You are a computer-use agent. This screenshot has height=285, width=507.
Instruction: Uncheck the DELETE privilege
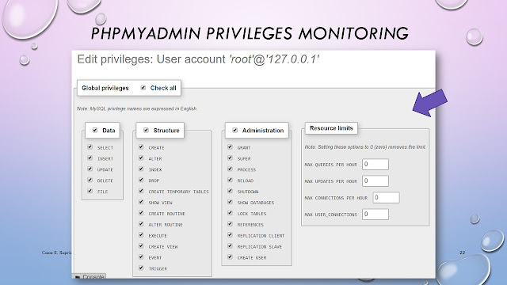click(x=90, y=180)
